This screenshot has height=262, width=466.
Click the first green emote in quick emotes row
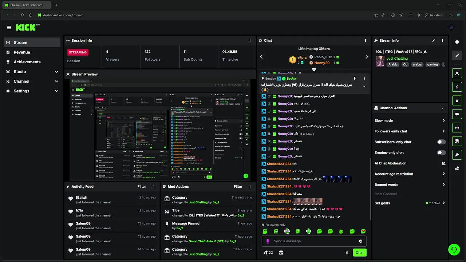265,231
